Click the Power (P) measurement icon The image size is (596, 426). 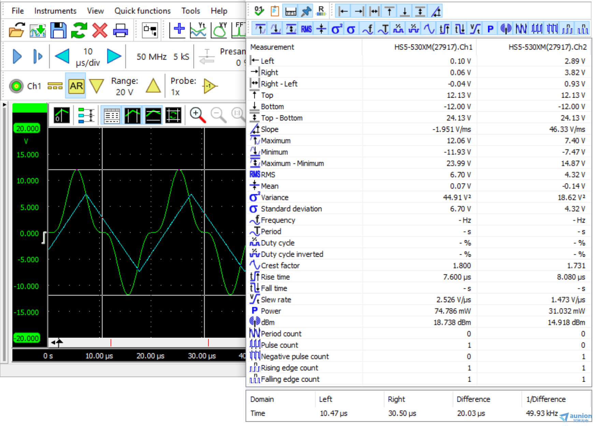[490, 29]
